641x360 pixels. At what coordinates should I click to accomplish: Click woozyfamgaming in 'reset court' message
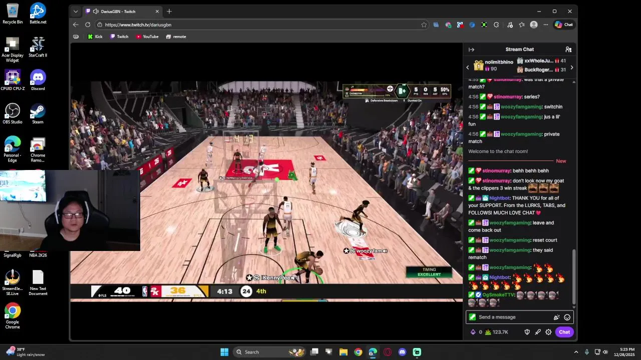[510, 240]
